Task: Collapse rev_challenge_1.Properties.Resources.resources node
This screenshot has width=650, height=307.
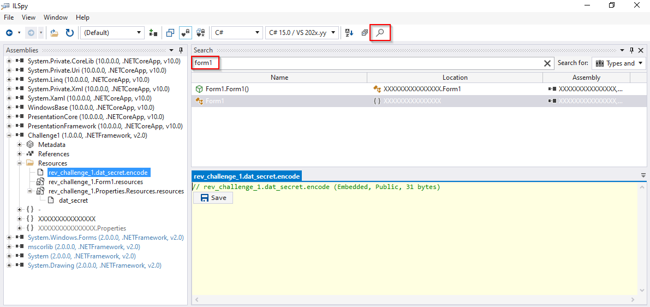Action: (x=30, y=191)
